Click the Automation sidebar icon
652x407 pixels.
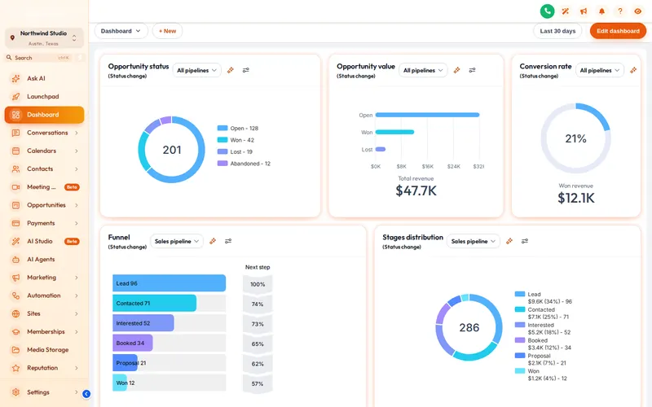click(x=15, y=295)
